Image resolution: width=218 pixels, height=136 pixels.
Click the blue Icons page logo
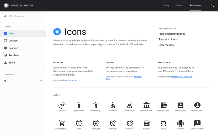(x=57, y=32)
